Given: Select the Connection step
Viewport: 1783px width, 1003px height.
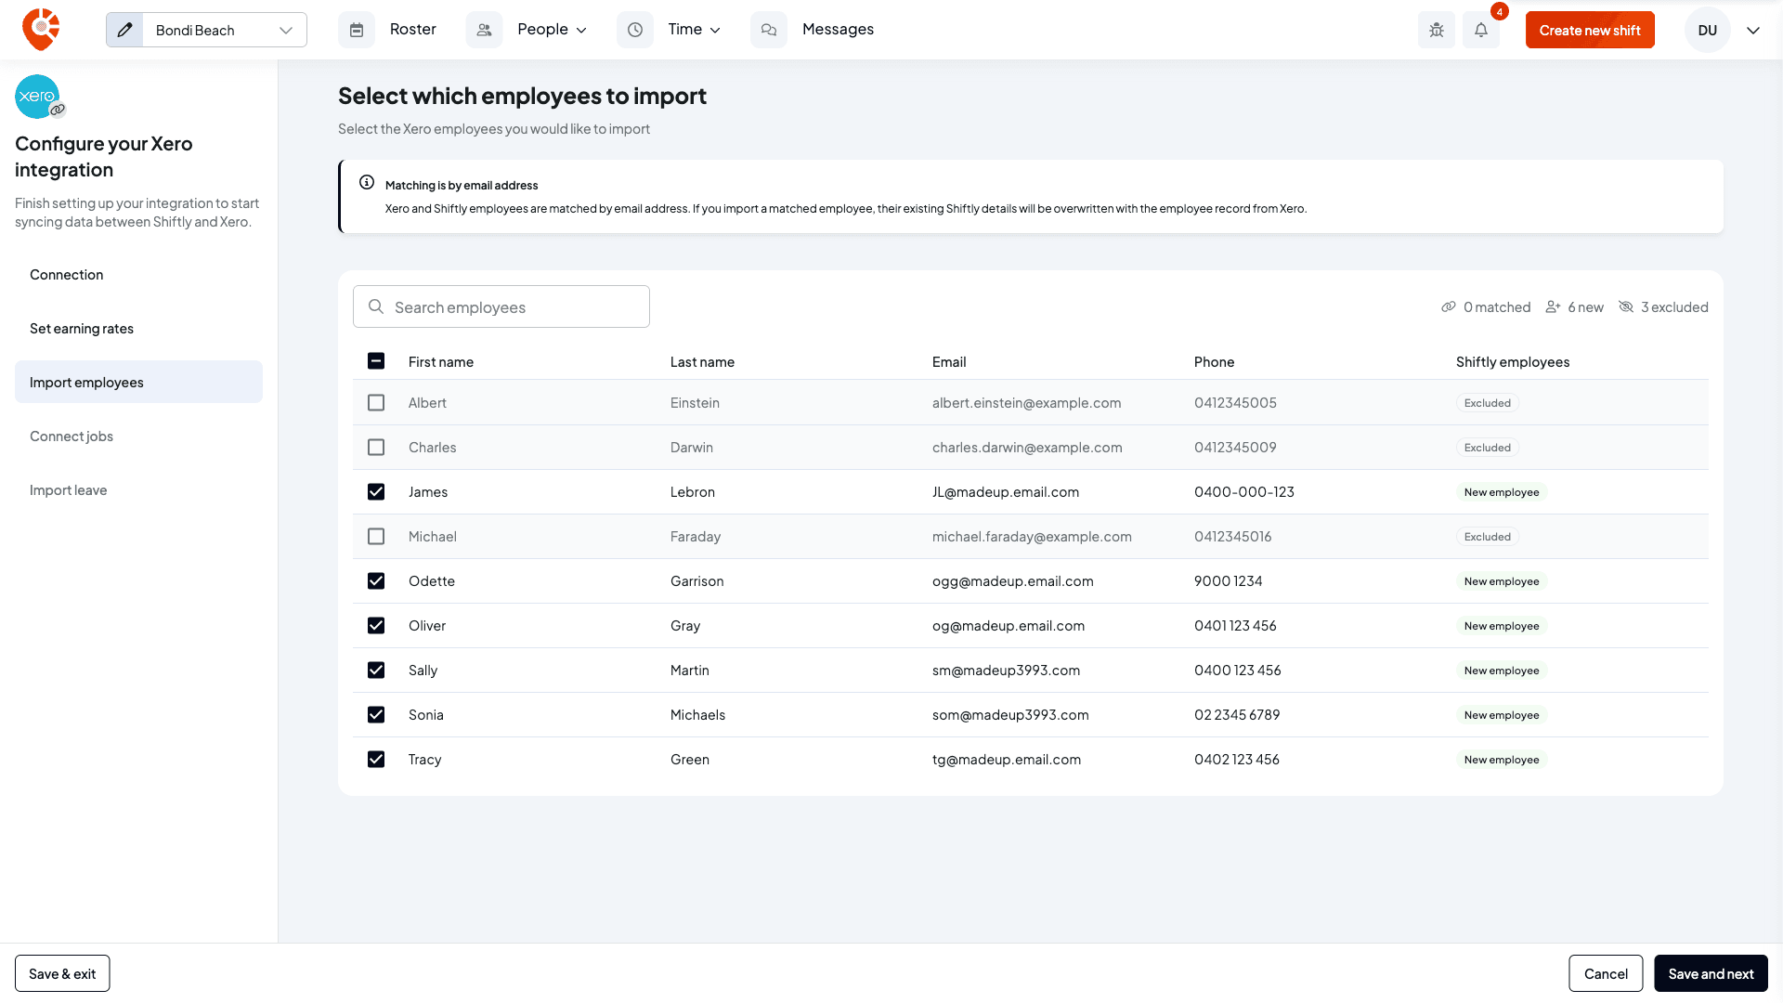Looking at the screenshot, I should (138, 274).
